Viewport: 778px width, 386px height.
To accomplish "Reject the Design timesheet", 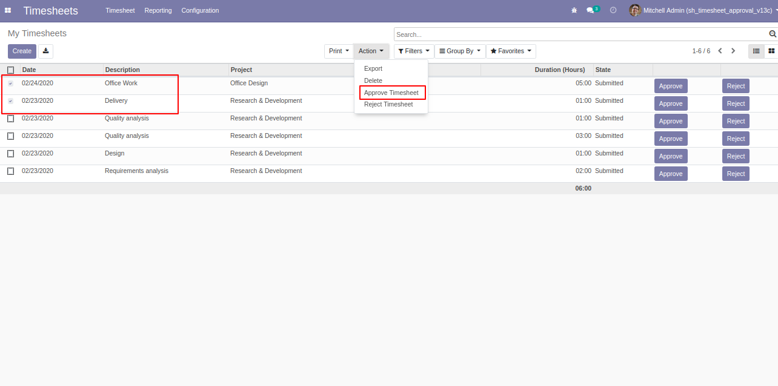I will click(736, 156).
